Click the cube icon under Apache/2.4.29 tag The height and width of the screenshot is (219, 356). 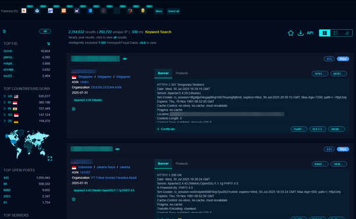[73, 109]
